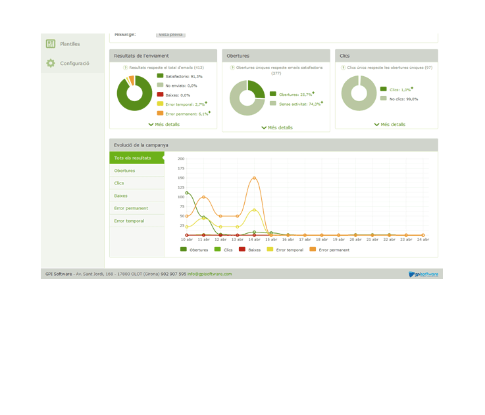Click the '902 907 595' phone number
This screenshot has width=485, height=415.
click(x=174, y=274)
